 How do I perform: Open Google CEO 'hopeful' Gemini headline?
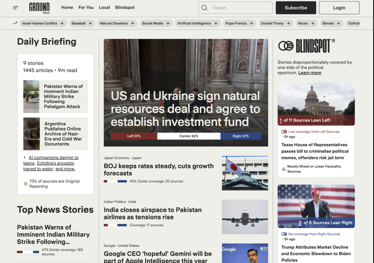click(x=158, y=257)
